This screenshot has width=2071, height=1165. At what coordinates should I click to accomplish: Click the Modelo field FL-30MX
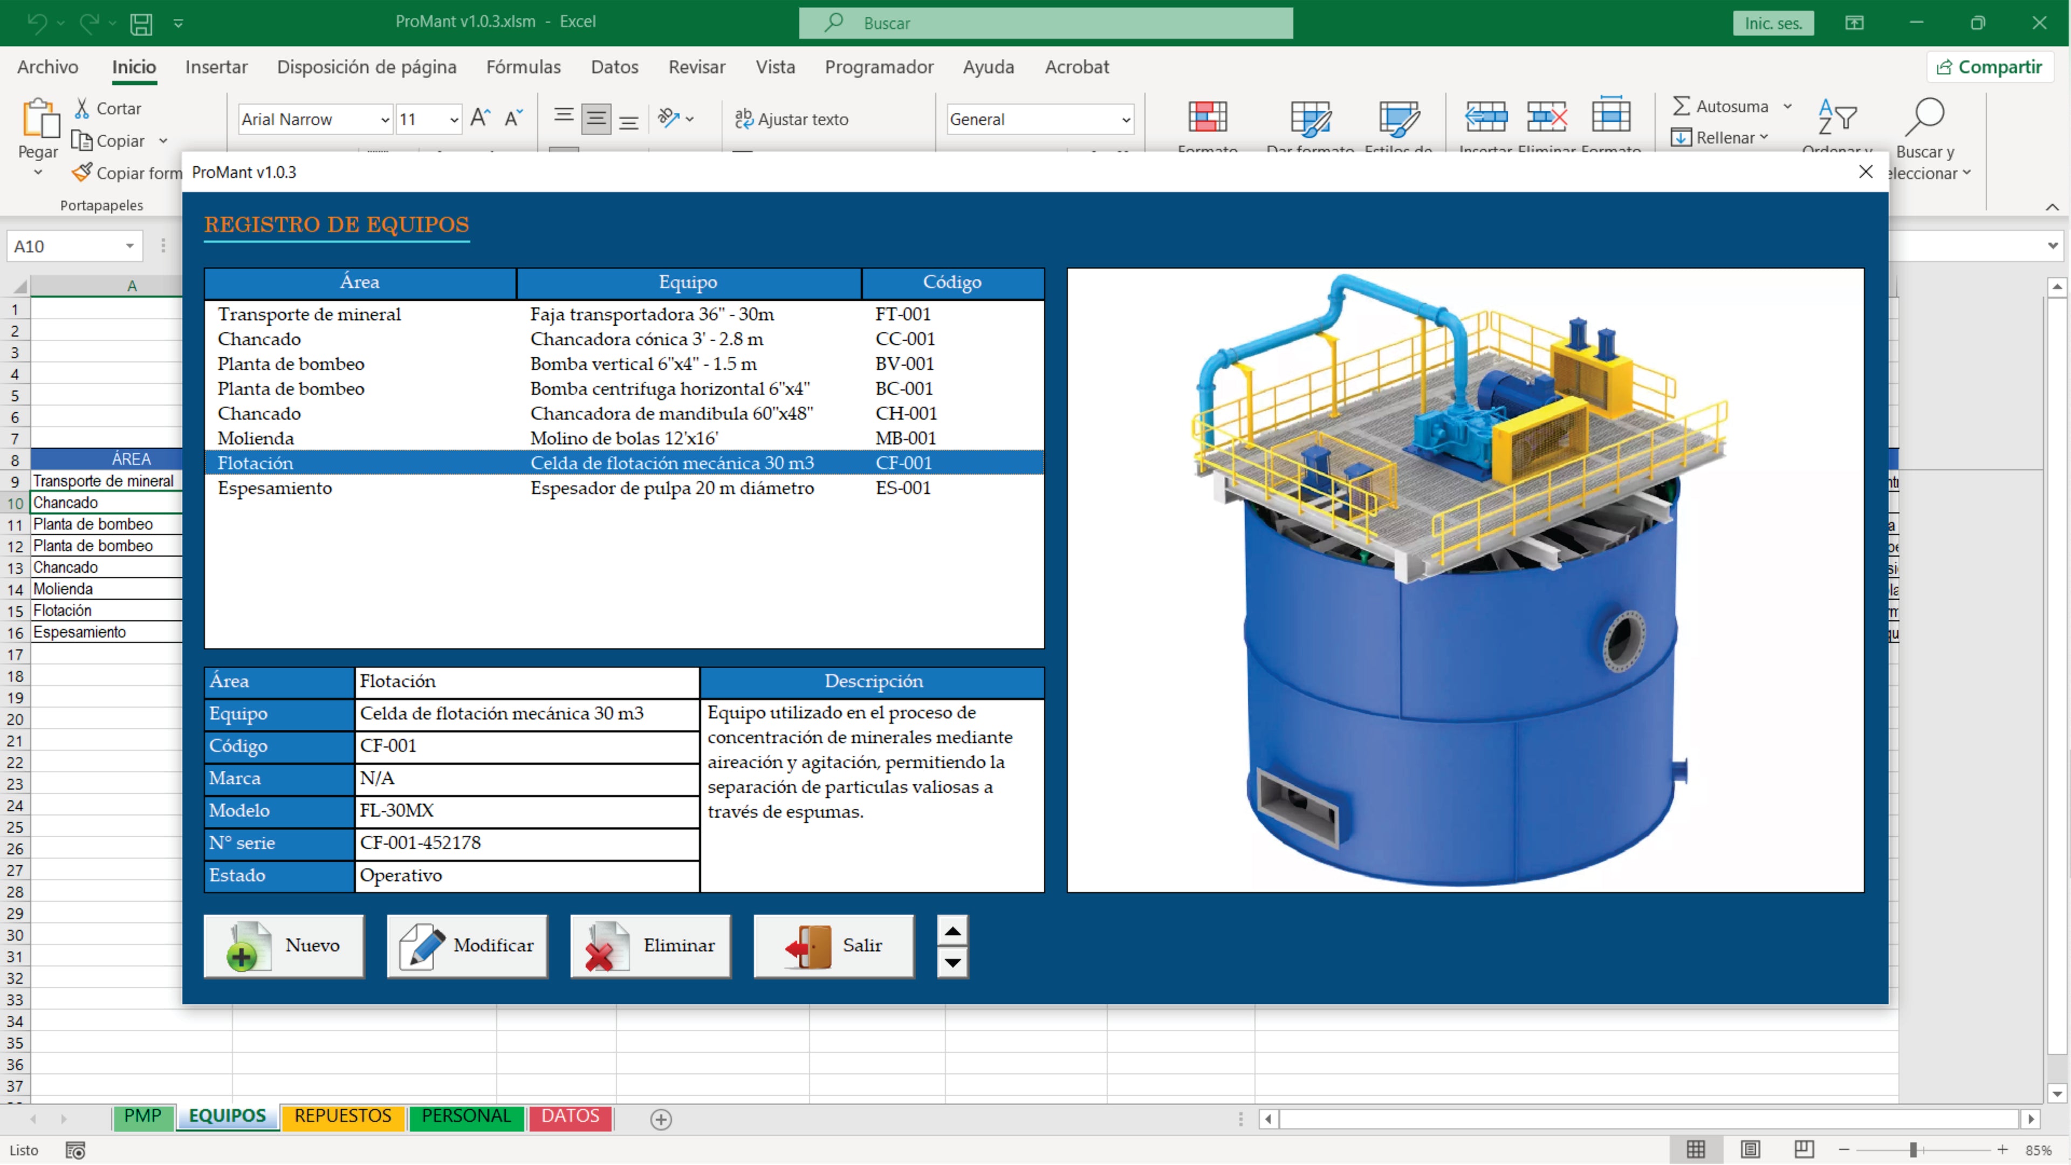tap(526, 811)
